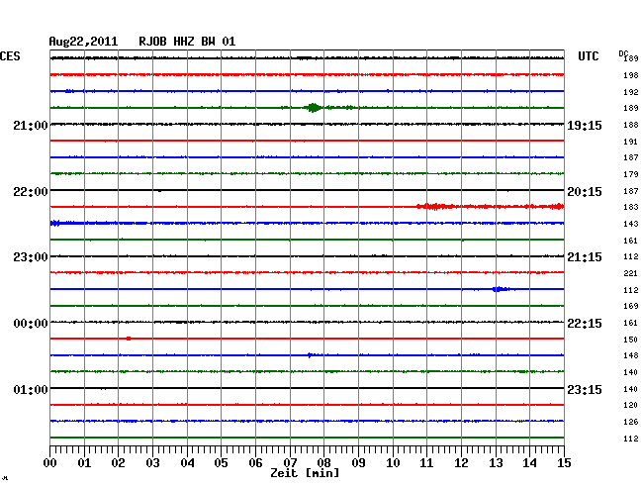Click the 21:15 UTC time label
The width and height of the screenshot is (643, 489).
pos(585,257)
